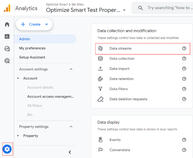
Task: Open the Data streams link
Action: (x=120, y=49)
